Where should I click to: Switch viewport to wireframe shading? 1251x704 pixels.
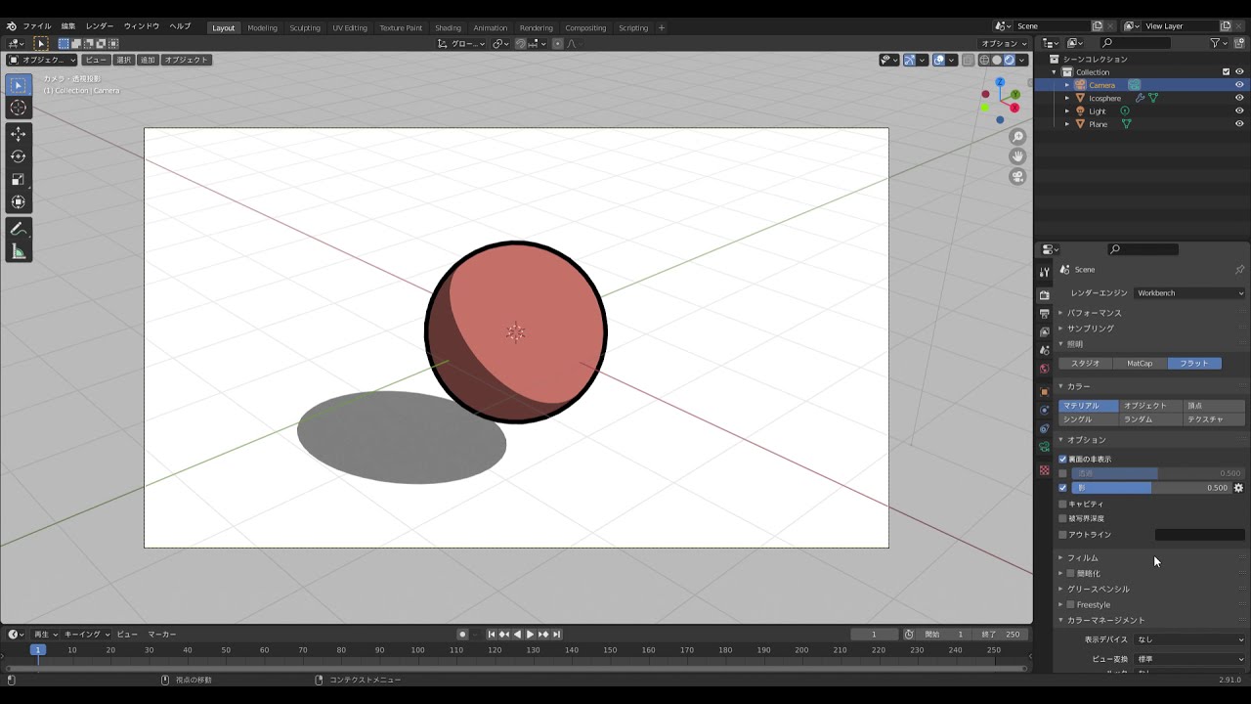click(x=984, y=60)
